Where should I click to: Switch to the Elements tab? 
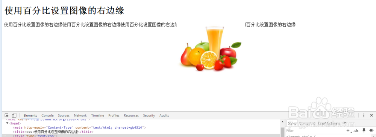click(30, 116)
